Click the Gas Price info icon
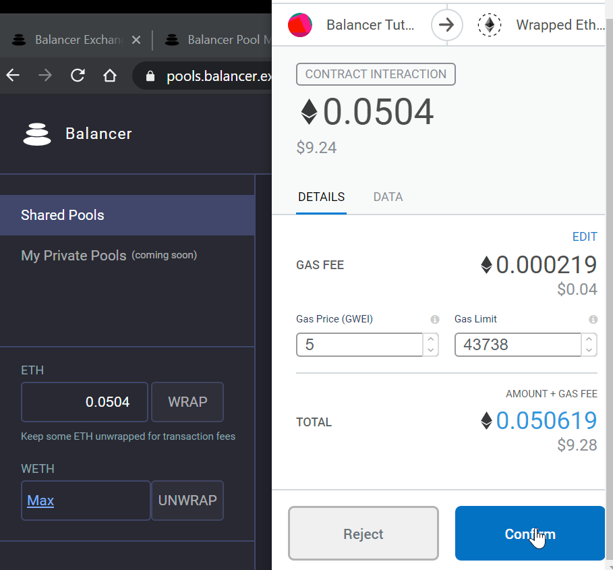This screenshot has width=613, height=570. click(x=435, y=320)
